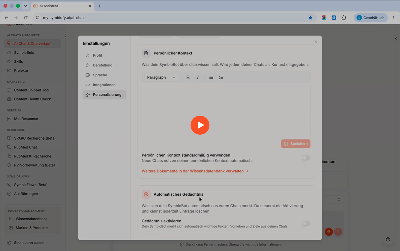Open the help question mark button

pyautogui.click(x=388, y=239)
